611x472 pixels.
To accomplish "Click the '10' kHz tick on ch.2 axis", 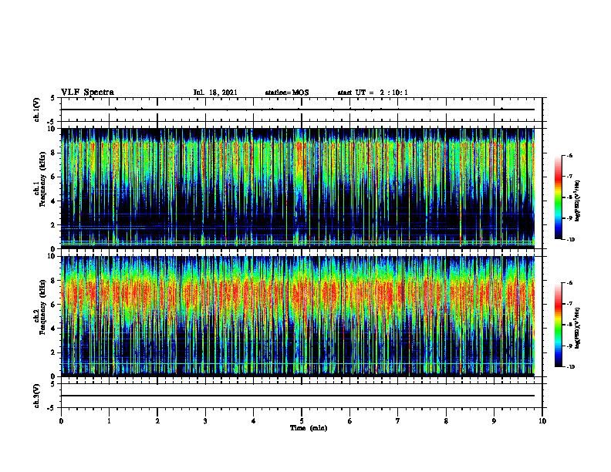I will [x=52, y=256].
